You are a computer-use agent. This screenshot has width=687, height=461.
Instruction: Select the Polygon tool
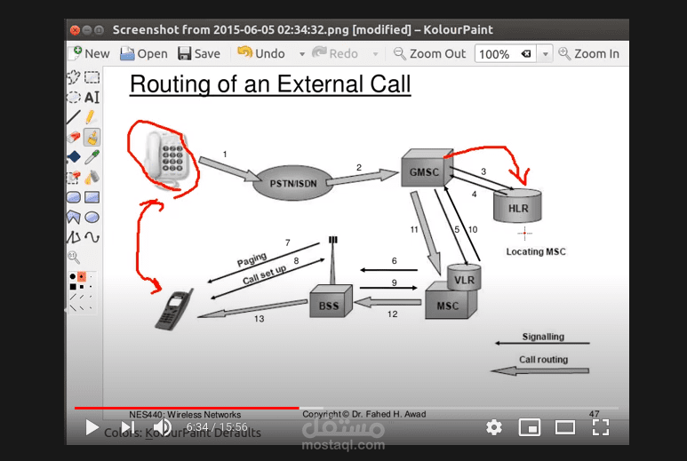[x=74, y=217]
